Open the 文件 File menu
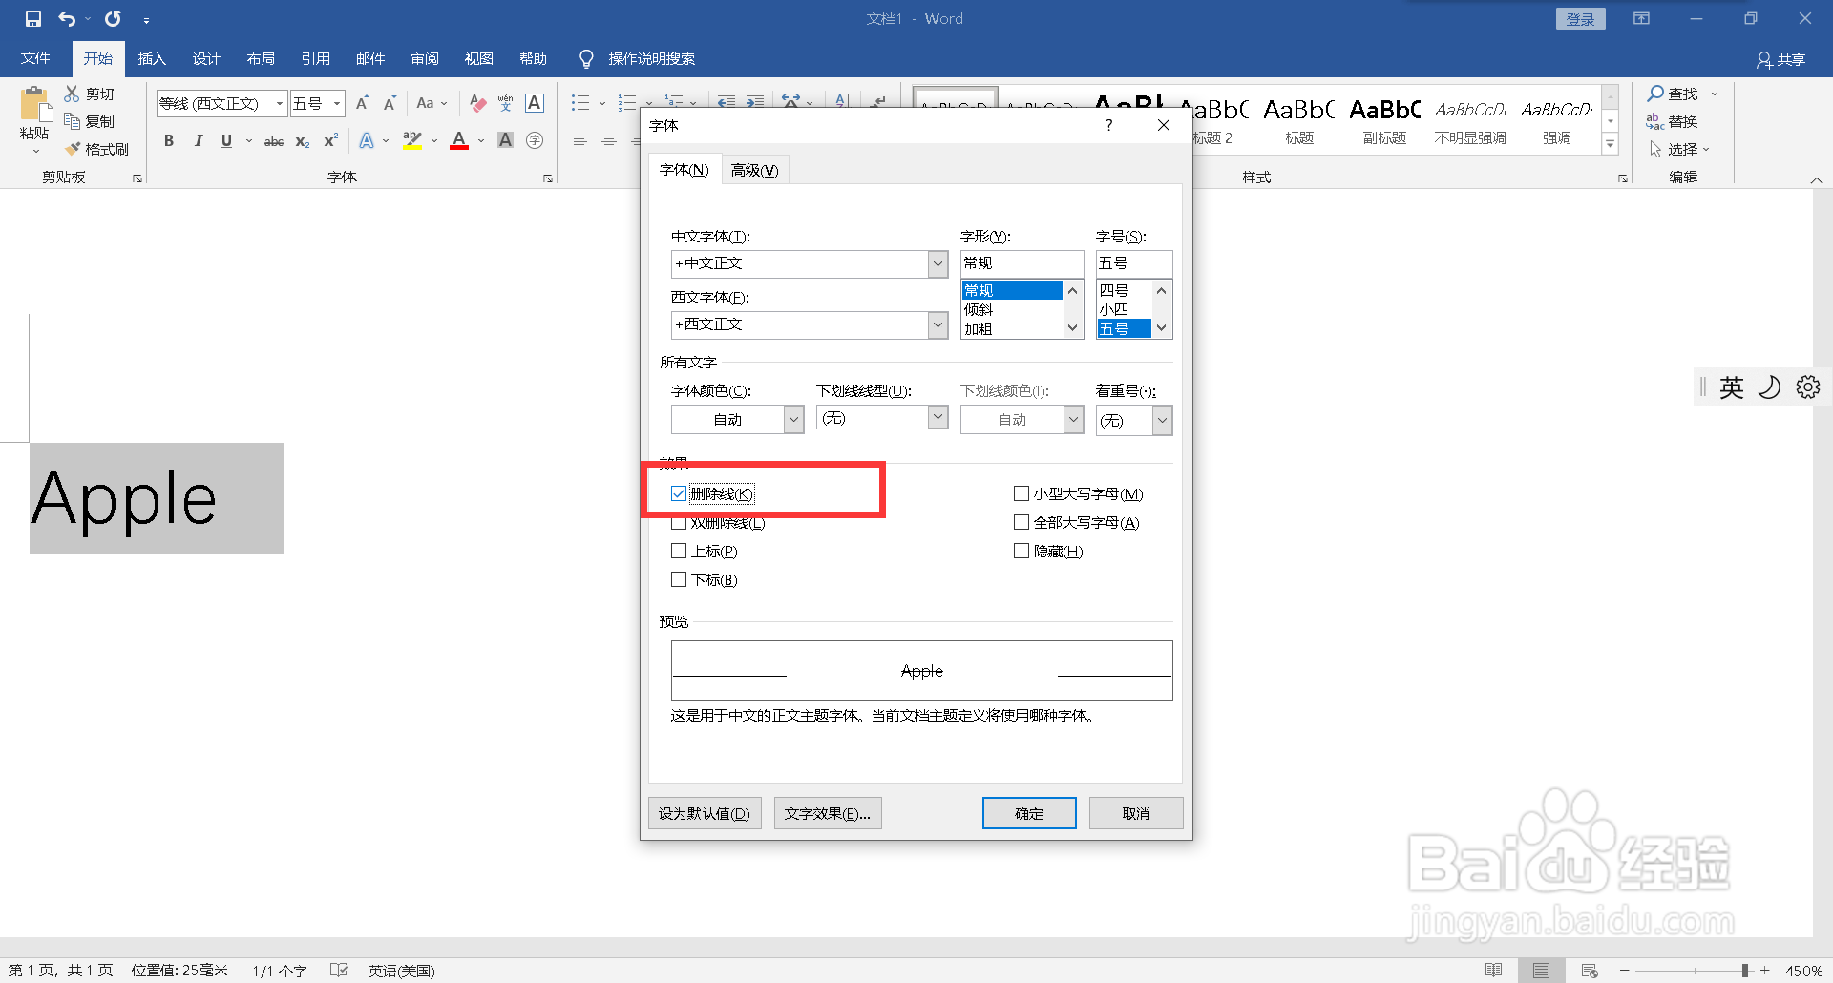Screen dimensions: 1833x983 pos(35,58)
